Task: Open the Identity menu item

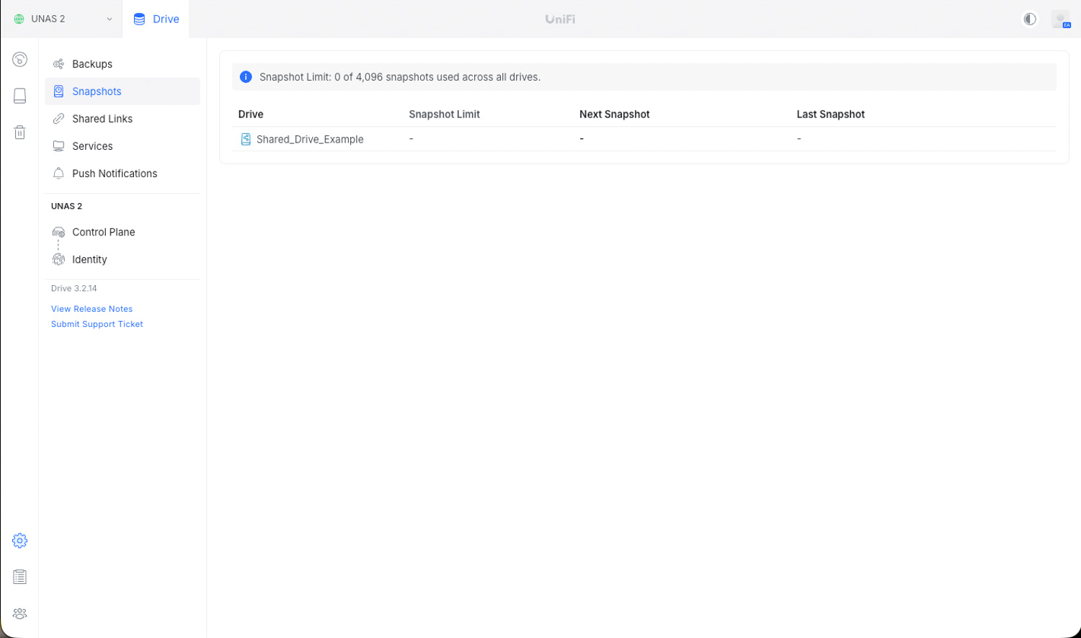Action: click(89, 259)
